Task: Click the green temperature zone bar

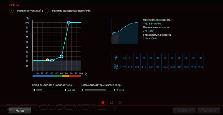Action: pyautogui.click(x=57, y=76)
